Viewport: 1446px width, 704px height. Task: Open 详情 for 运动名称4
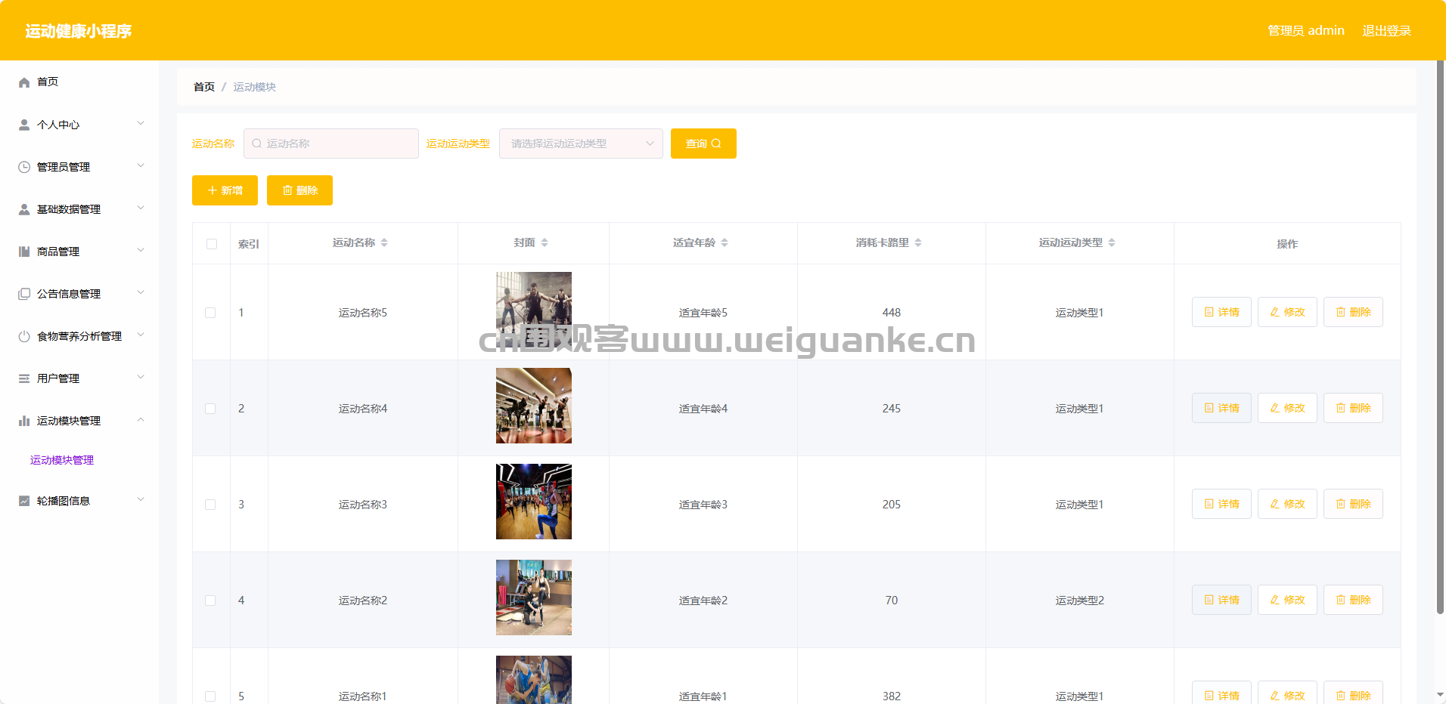coord(1221,408)
